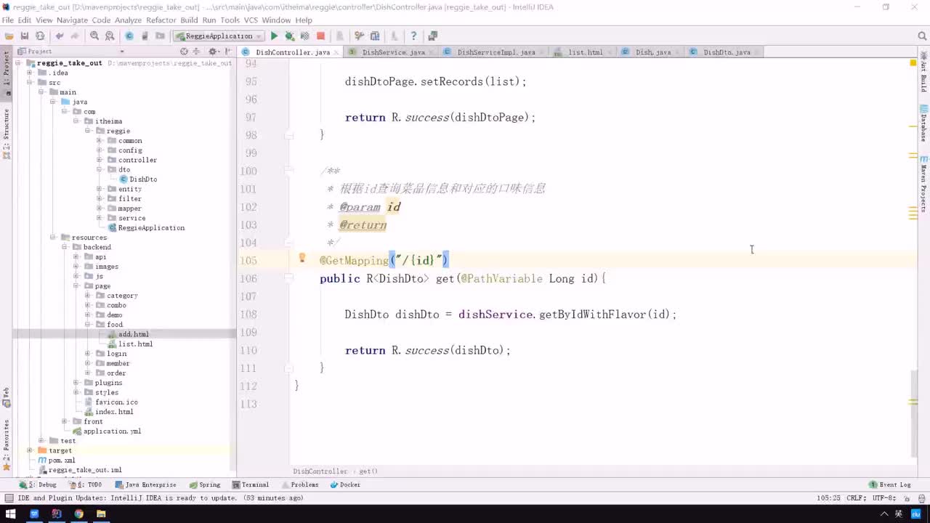930x523 pixels.
Task: Click the Windows Start button
Action: pos(10,514)
